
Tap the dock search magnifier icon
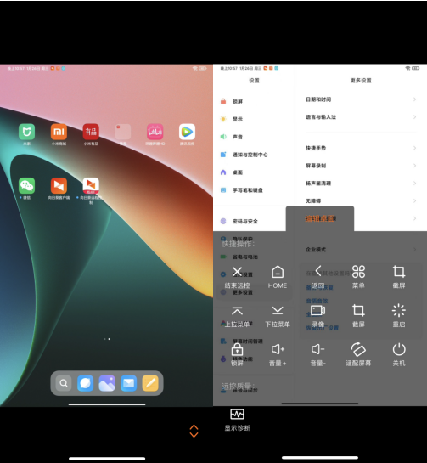coord(64,383)
